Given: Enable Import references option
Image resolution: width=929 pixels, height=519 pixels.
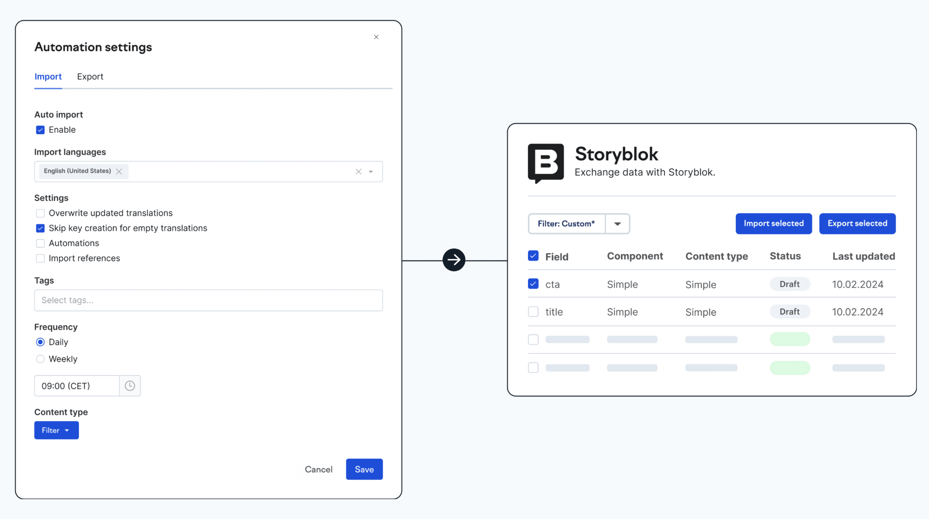Looking at the screenshot, I should point(40,258).
